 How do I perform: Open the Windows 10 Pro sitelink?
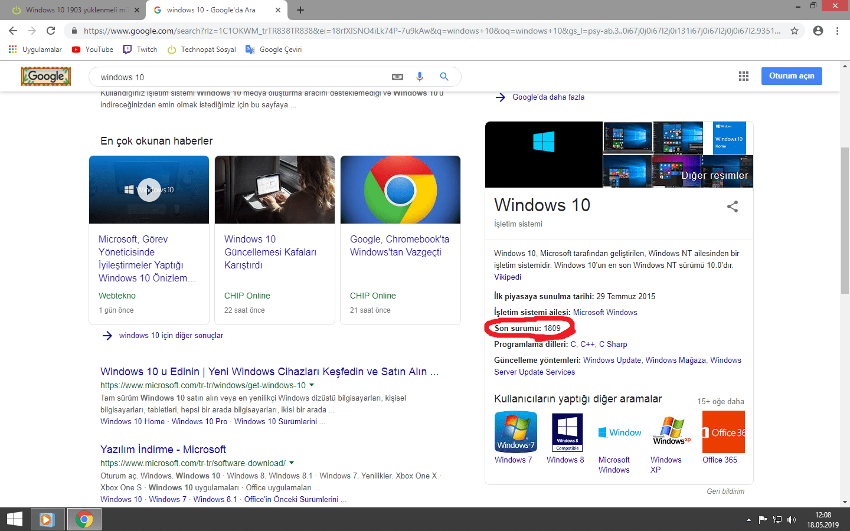(x=200, y=422)
